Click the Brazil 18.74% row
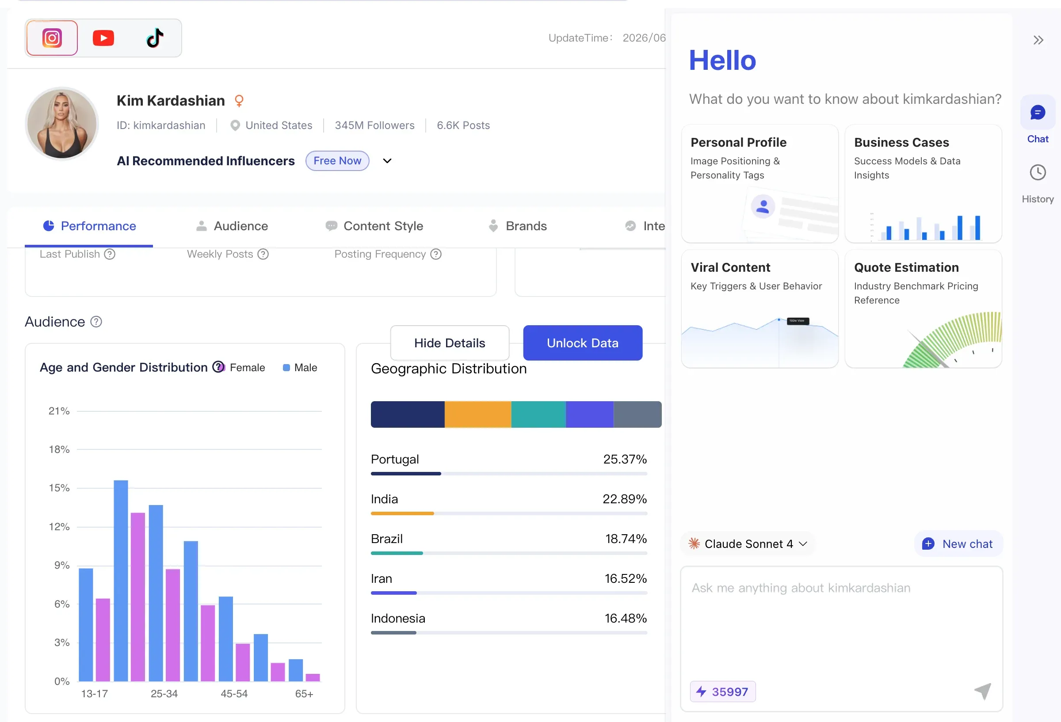1061x722 pixels. click(x=509, y=543)
